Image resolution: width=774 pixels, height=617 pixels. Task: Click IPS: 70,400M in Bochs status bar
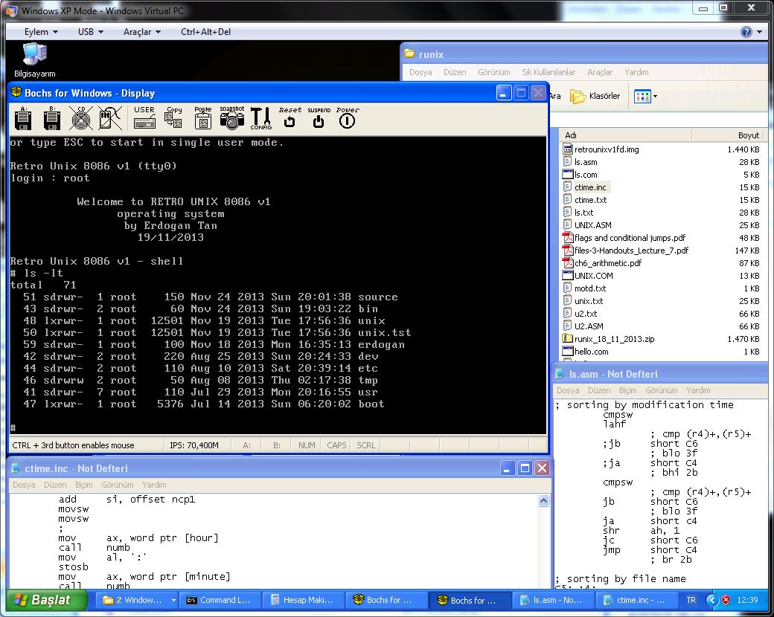click(x=194, y=445)
